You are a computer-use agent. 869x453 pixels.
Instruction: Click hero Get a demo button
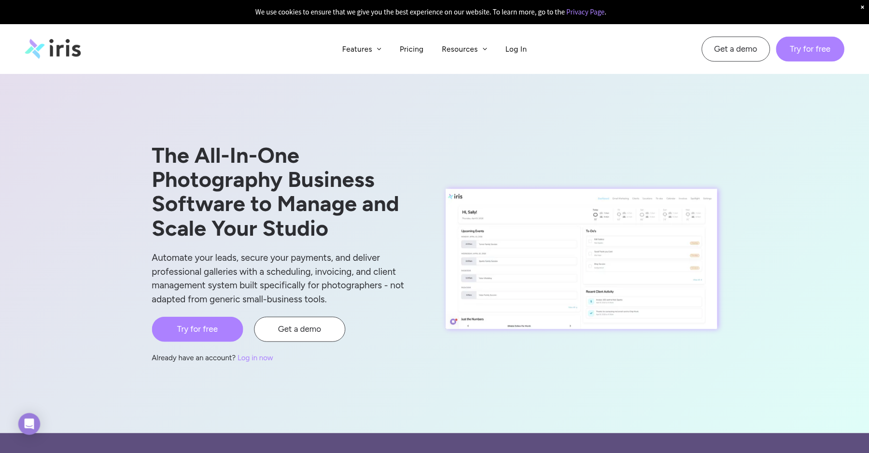[x=299, y=329]
